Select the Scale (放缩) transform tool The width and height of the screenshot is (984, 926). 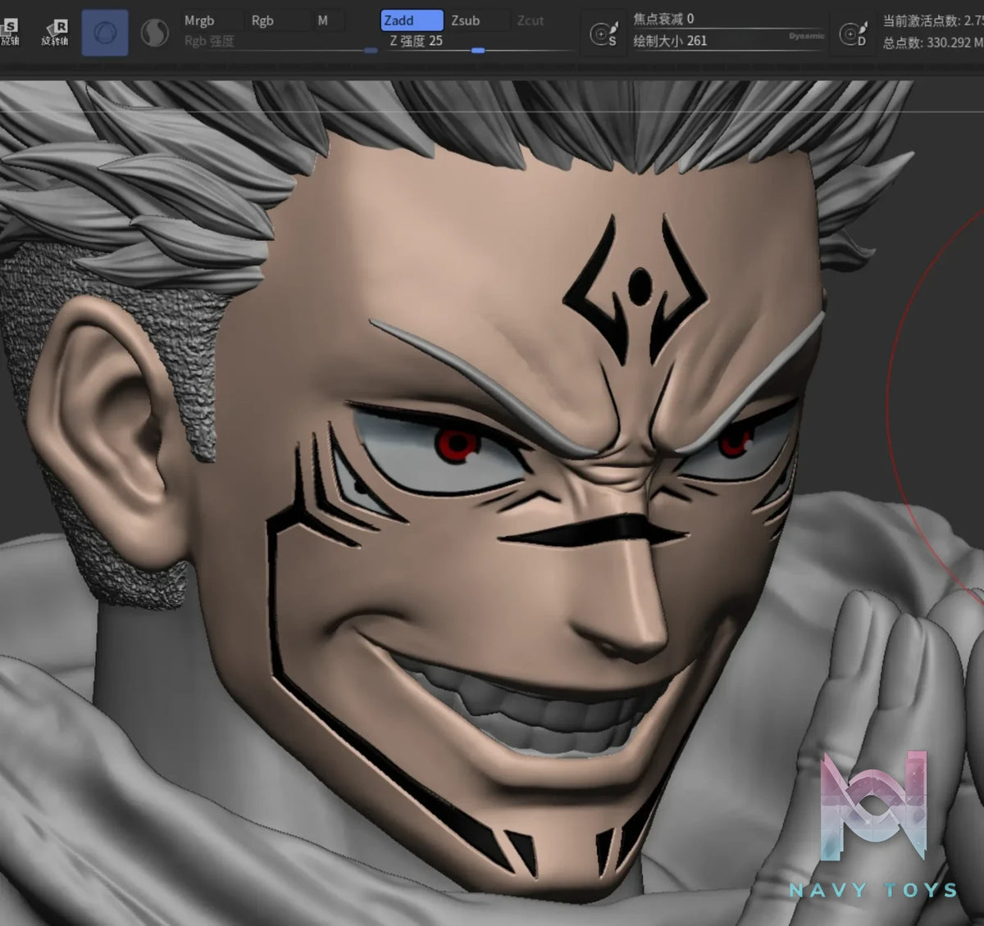(x=10, y=33)
